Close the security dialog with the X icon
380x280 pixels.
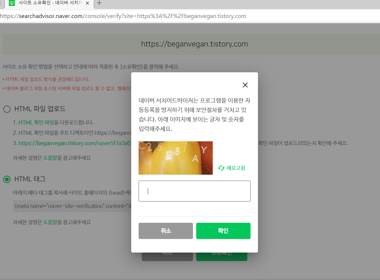[x=245, y=85]
